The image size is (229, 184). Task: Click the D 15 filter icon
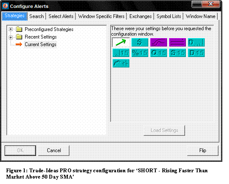pyautogui.click(x=196, y=53)
